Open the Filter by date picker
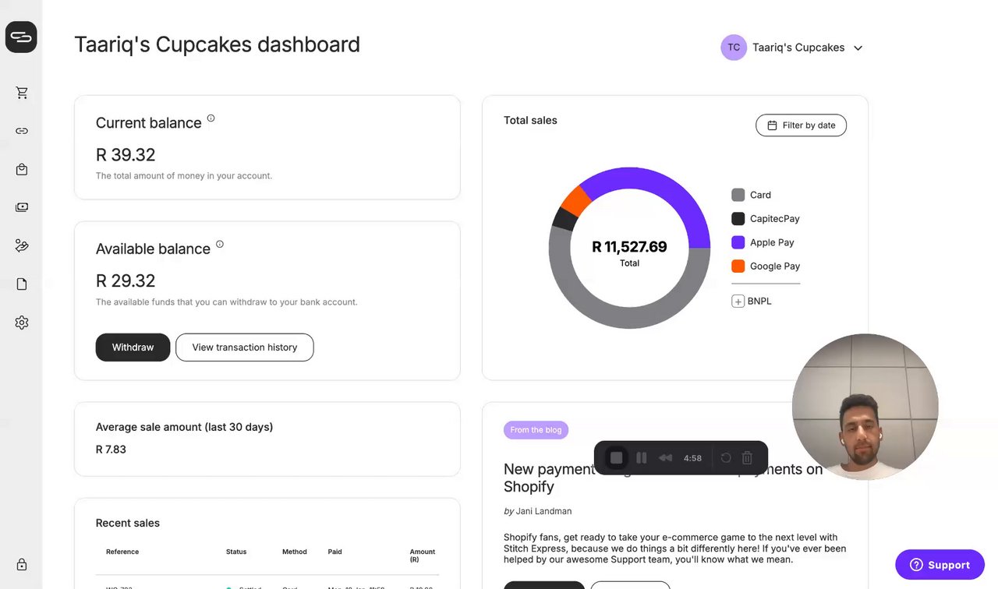998x589 pixels. tap(801, 125)
